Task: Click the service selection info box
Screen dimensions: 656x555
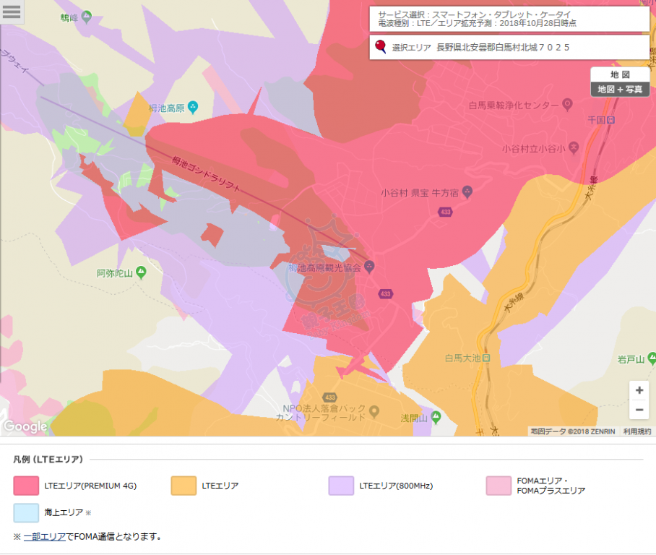Action: (509, 19)
